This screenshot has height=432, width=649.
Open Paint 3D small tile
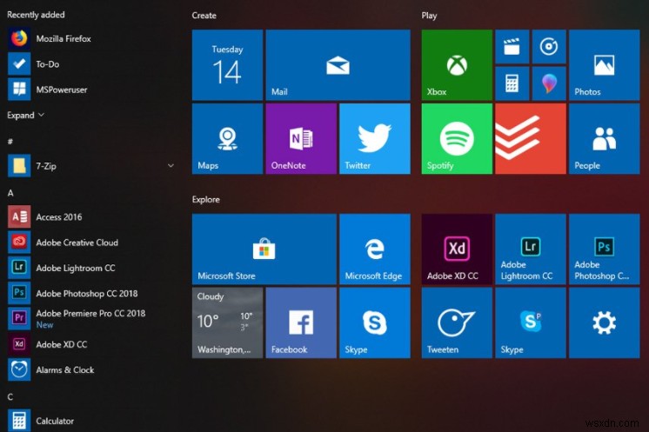coord(549,83)
